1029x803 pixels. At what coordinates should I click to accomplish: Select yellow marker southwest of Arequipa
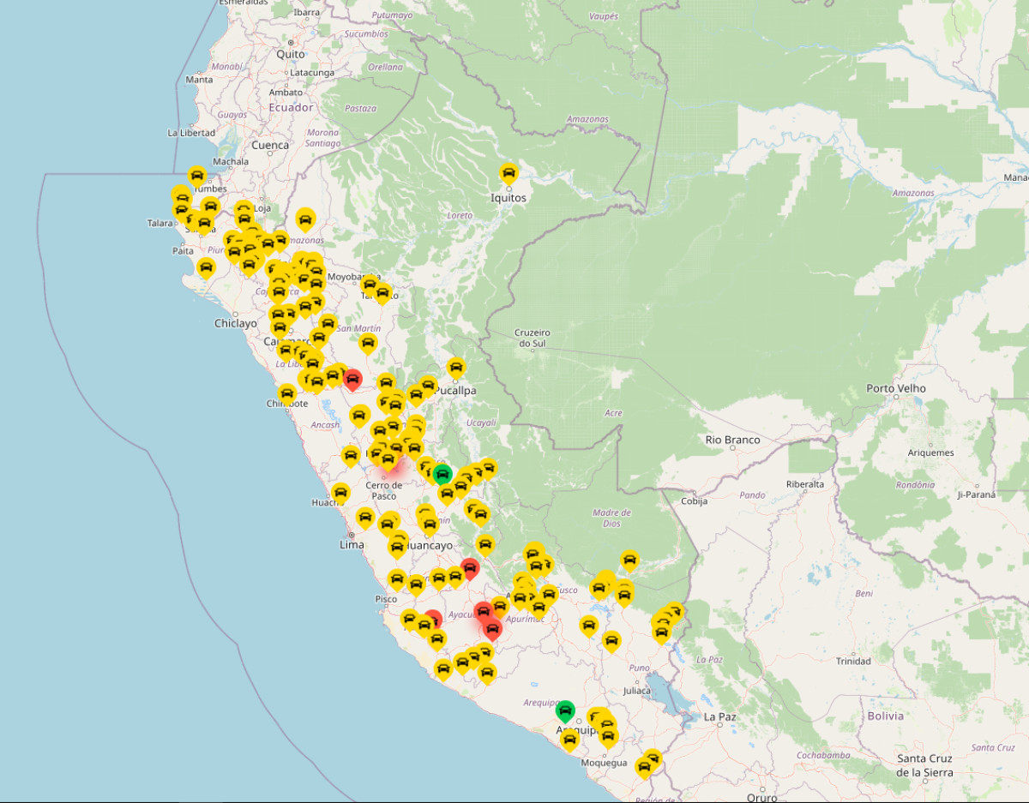(x=569, y=740)
